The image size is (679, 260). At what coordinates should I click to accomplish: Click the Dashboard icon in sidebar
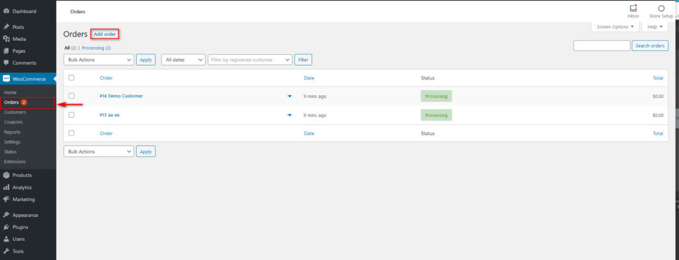[6, 11]
